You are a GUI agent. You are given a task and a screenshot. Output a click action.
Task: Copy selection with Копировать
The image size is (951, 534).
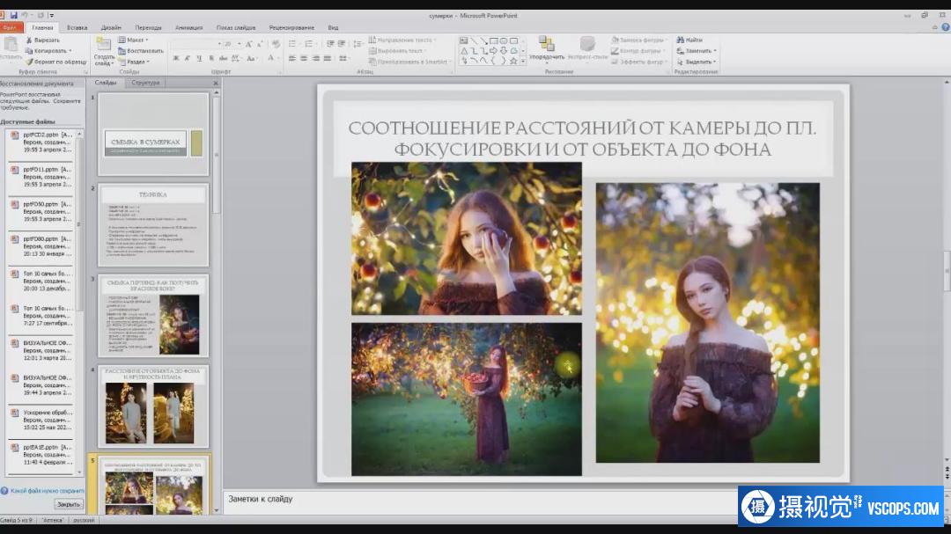pyautogui.click(x=48, y=51)
